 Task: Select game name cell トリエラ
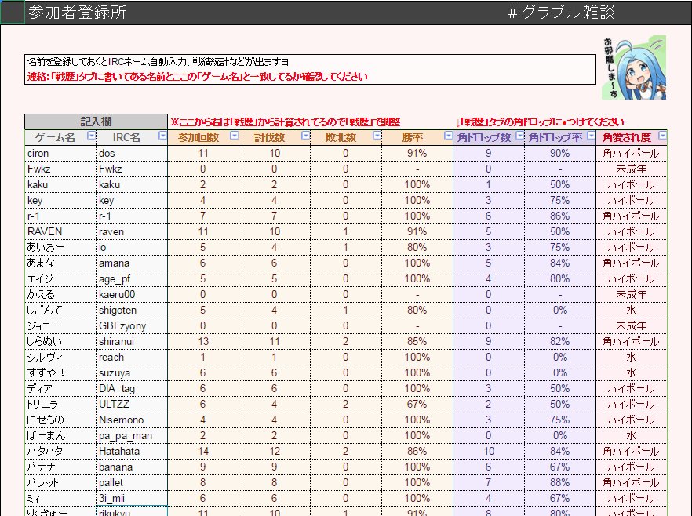(x=60, y=404)
